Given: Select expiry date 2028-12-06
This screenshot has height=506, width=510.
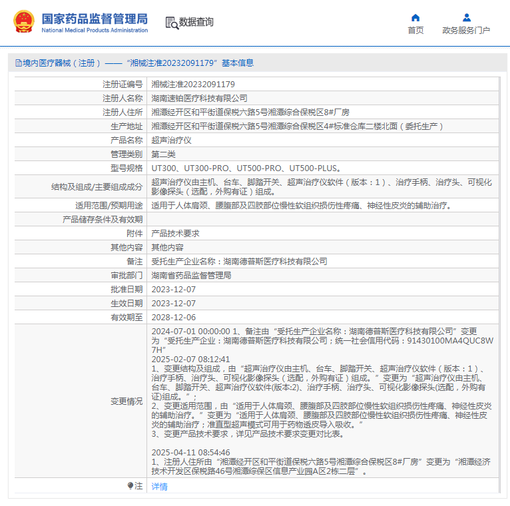Looking at the screenshot, I should 174,318.
